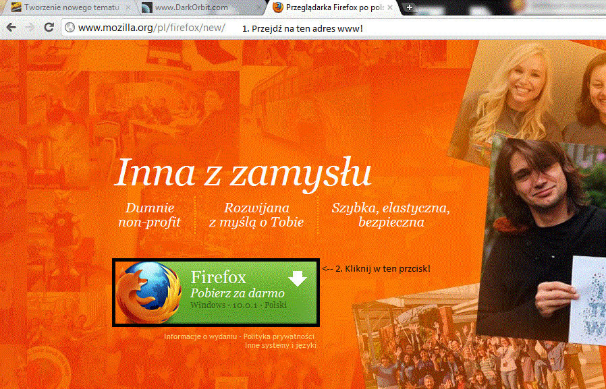The height and width of the screenshot is (389, 606).
Task: Click the Dumnie non-profit text
Action: [x=150, y=215]
